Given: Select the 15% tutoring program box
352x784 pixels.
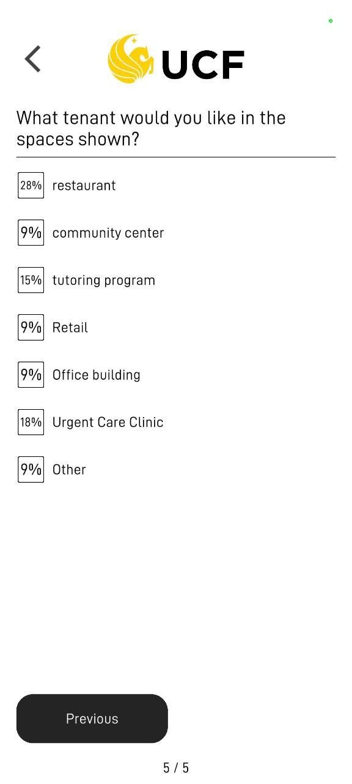Looking at the screenshot, I should click(31, 280).
